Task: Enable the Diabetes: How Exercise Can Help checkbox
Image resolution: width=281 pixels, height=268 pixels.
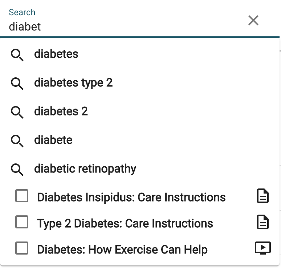Action: point(22,248)
